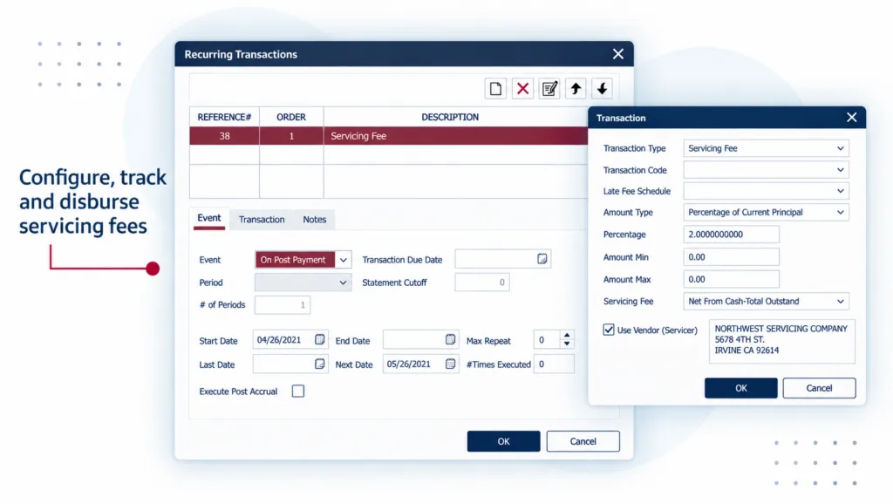Screen dimensions: 893x504
Task: Click the Percentage input field
Action: [732, 234]
